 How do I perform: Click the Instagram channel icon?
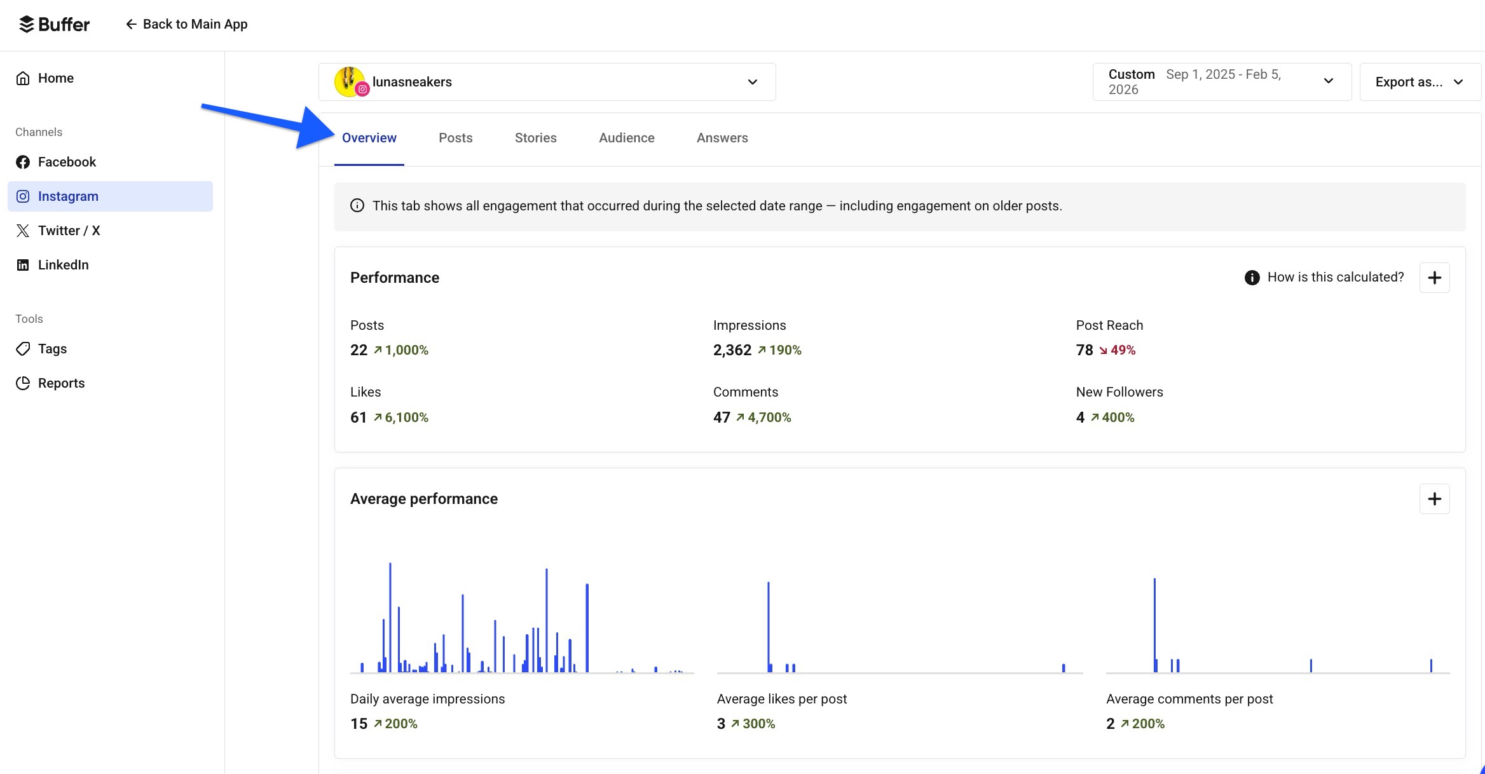pos(23,196)
